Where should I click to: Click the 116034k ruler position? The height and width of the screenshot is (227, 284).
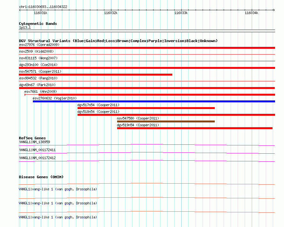point(251,13)
